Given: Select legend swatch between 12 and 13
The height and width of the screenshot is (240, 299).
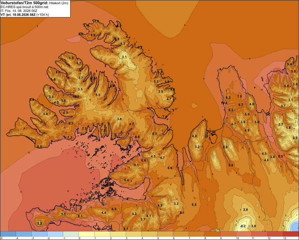Looking at the screenshot, I should [x=275, y=234].
